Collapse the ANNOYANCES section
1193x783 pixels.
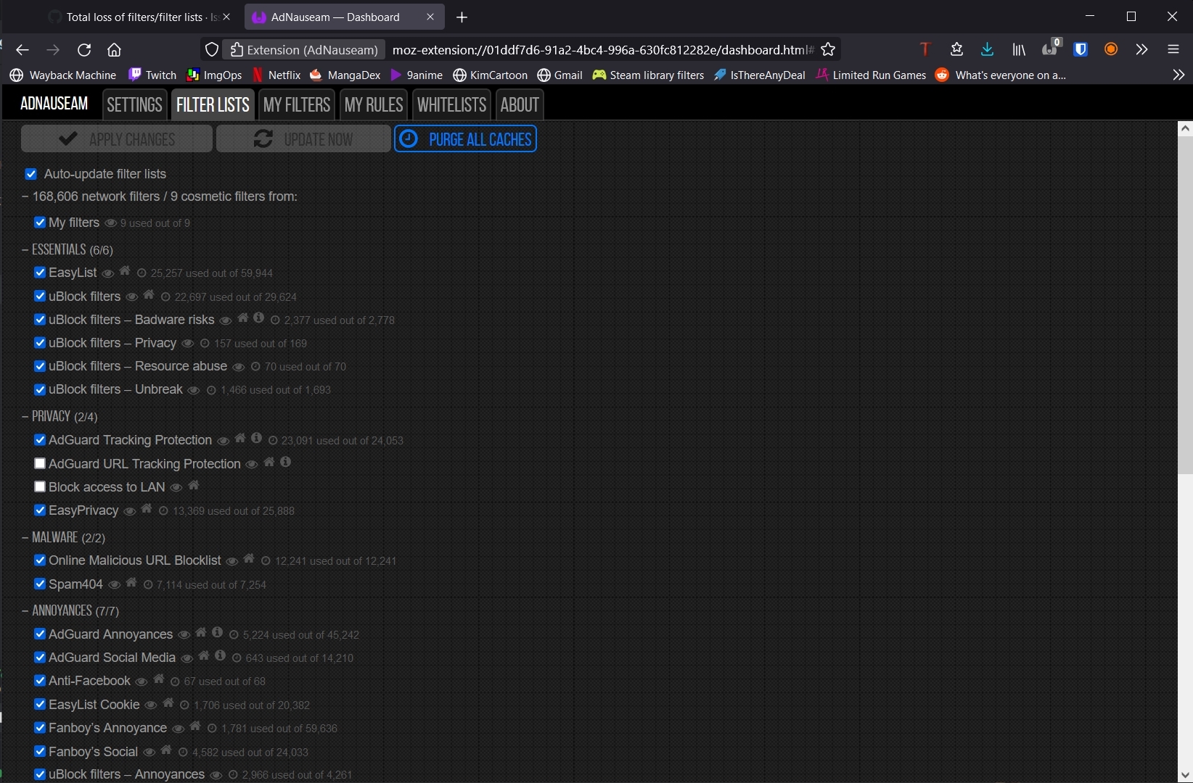pyautogui.click(x=24, y=610)
